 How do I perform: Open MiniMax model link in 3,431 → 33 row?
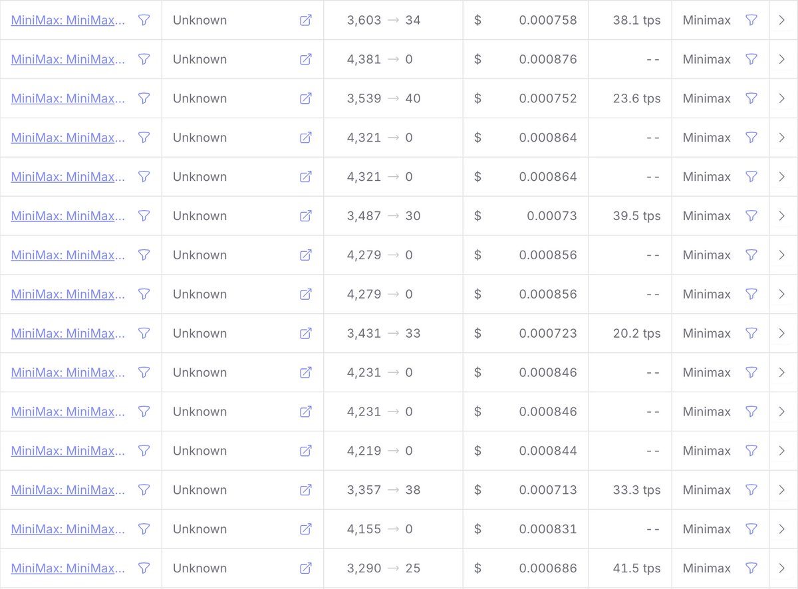(68, 333)
